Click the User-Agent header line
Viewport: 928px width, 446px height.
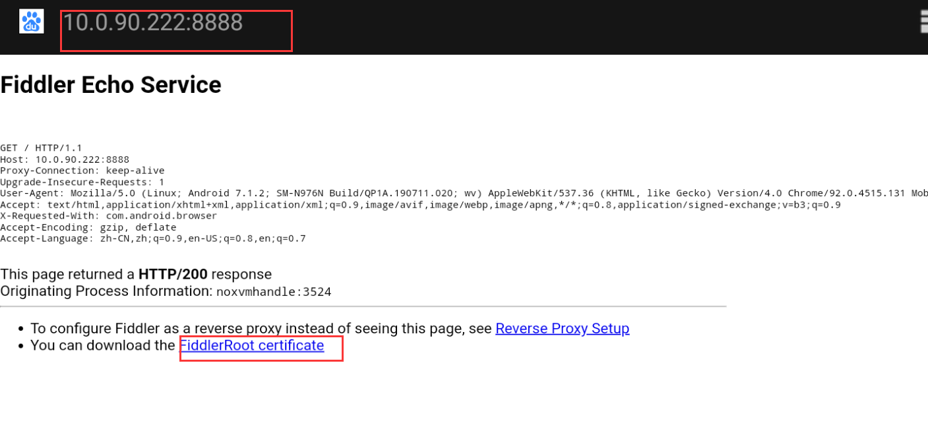click(464, 193)
